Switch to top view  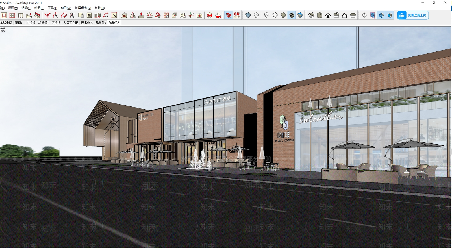click(320, 15)
